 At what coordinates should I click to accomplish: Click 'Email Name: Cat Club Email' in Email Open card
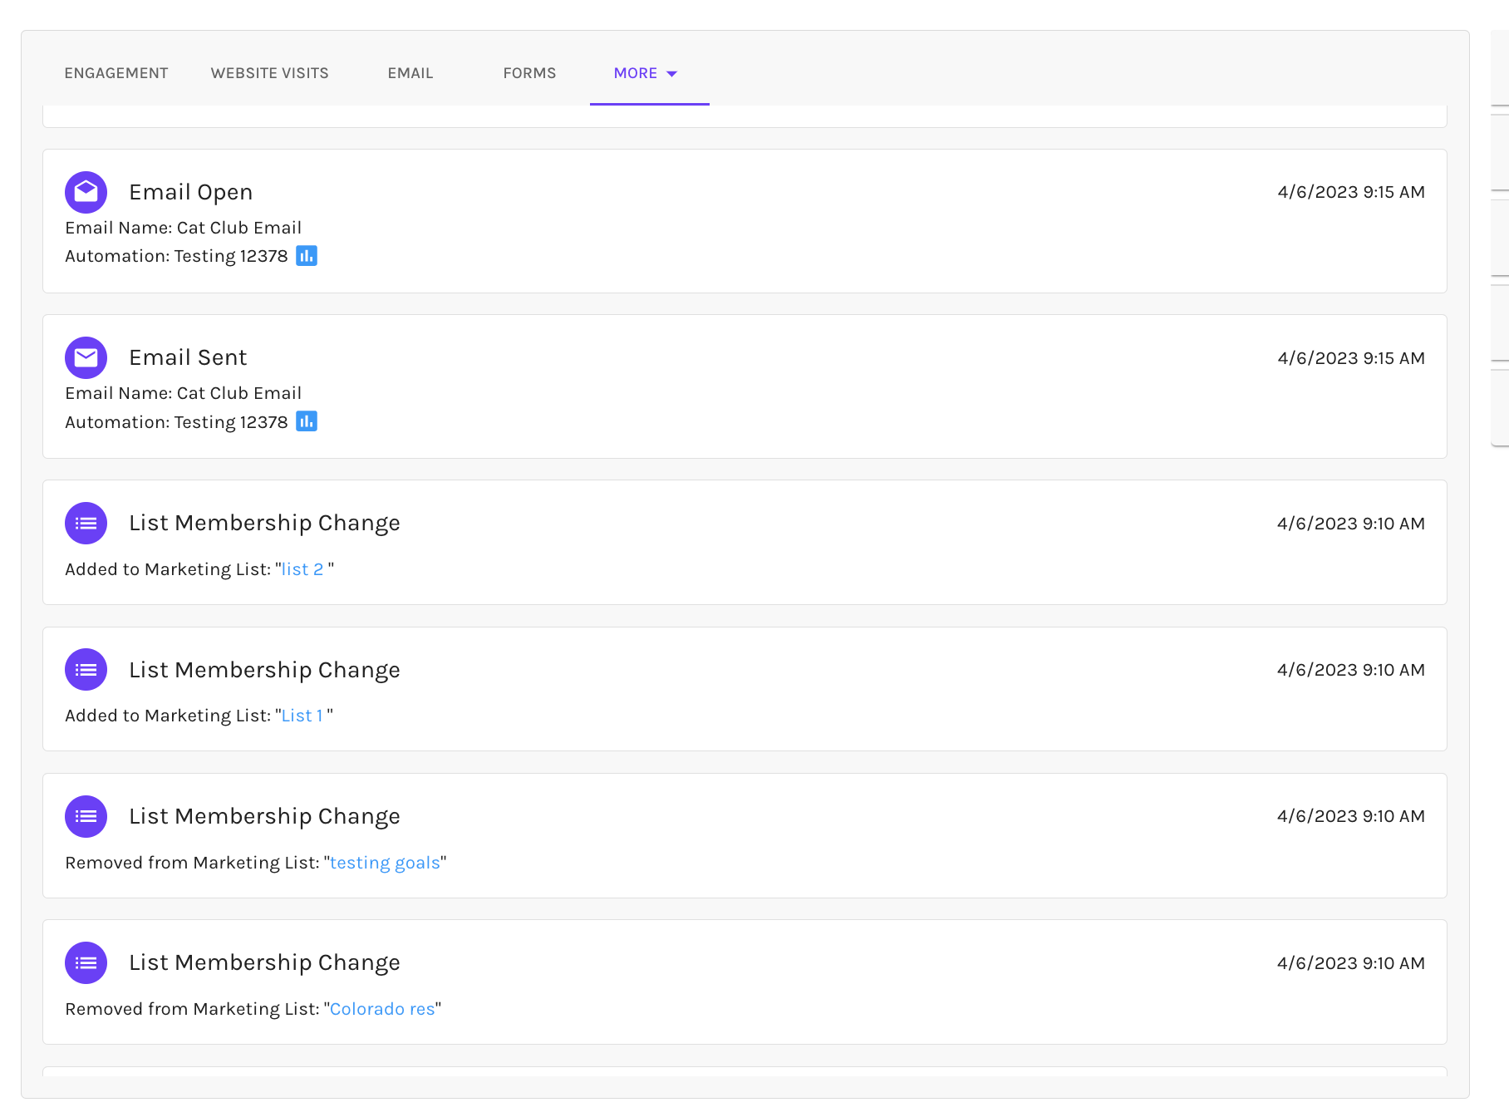pyautogui.click(x=184, y=228)
